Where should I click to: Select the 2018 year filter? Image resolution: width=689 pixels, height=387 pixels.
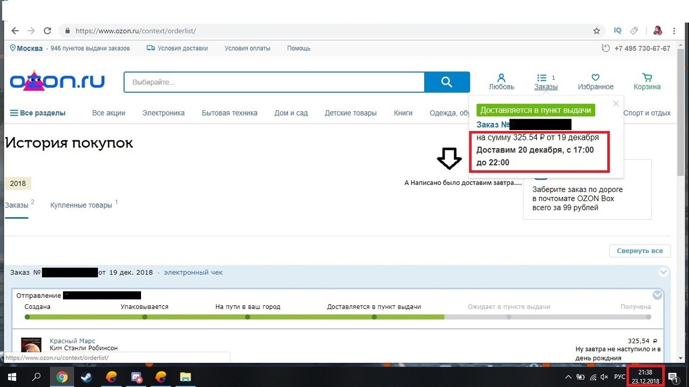[x=18, y=183]
